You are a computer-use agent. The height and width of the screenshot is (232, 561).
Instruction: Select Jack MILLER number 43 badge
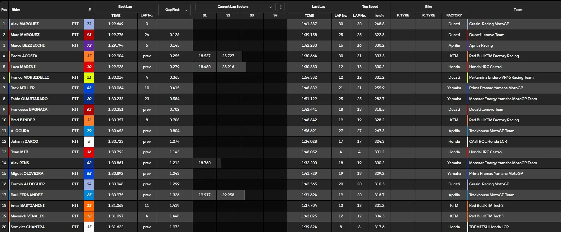(89, 88)
